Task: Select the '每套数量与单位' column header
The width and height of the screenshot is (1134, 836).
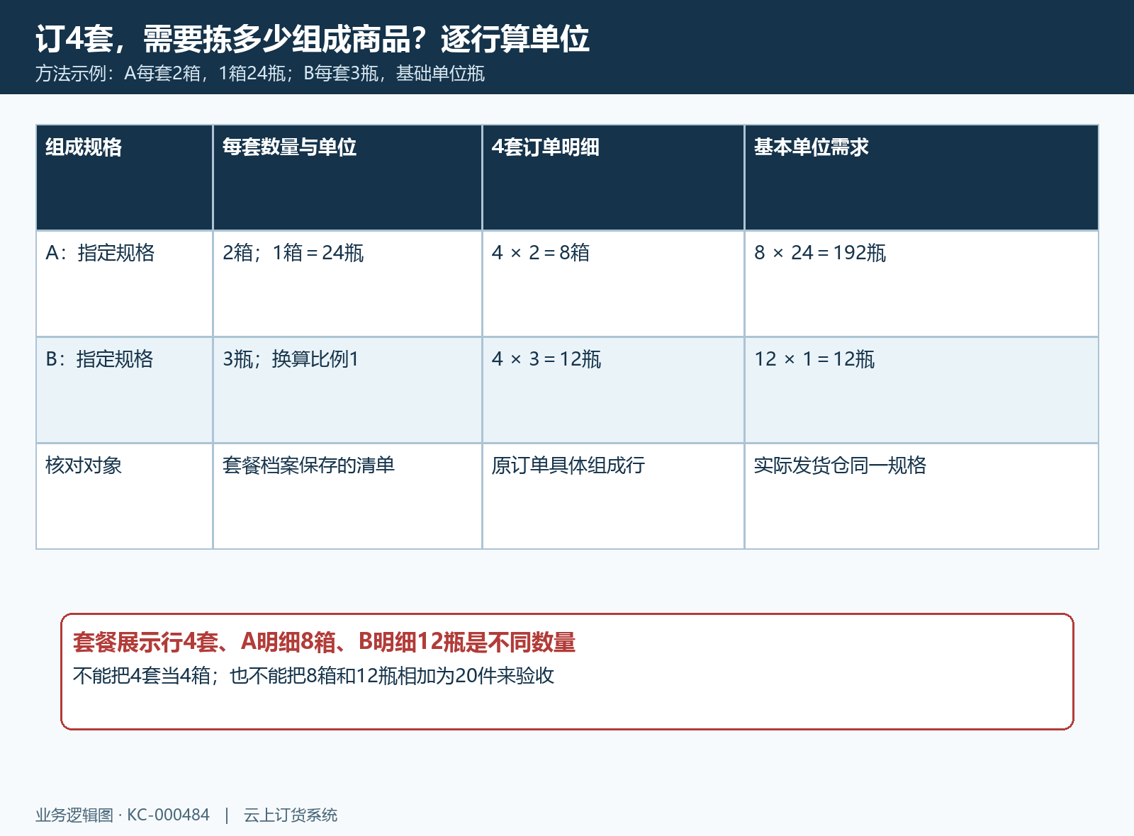Action: pos(347,178)
